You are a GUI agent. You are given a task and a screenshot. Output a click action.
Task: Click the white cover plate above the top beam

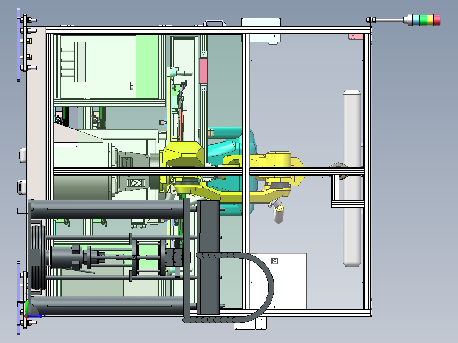click(261, 23)
